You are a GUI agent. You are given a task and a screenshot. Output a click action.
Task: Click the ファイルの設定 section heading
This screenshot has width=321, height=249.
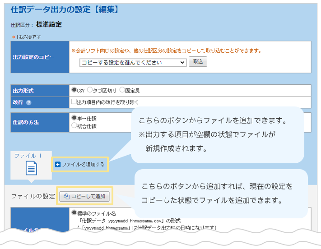tap(33, 196)
